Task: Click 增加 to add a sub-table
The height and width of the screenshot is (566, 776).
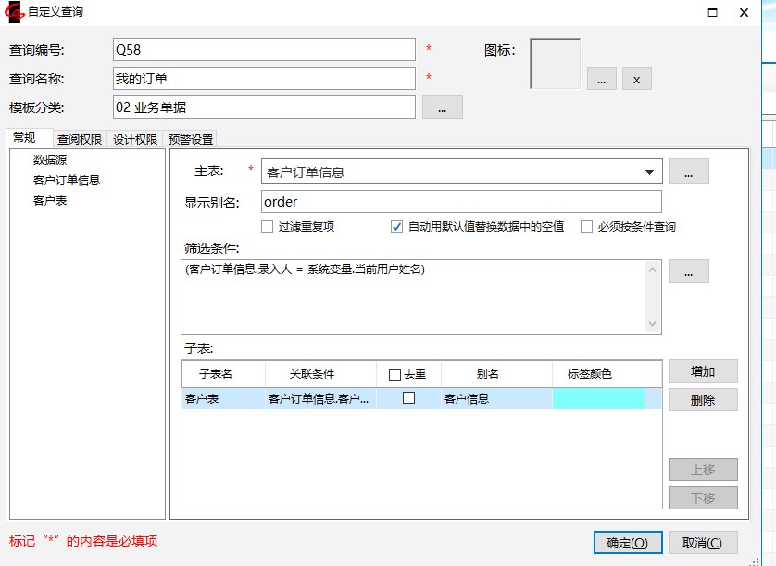Action: (x=703, y=371)
